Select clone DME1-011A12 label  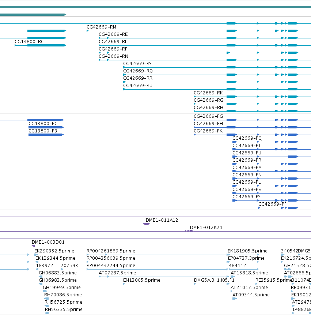tap(162, 220)
